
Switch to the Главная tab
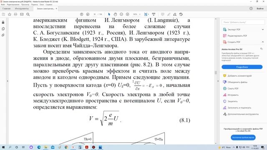pyautogui.click(x=7, y=8)
